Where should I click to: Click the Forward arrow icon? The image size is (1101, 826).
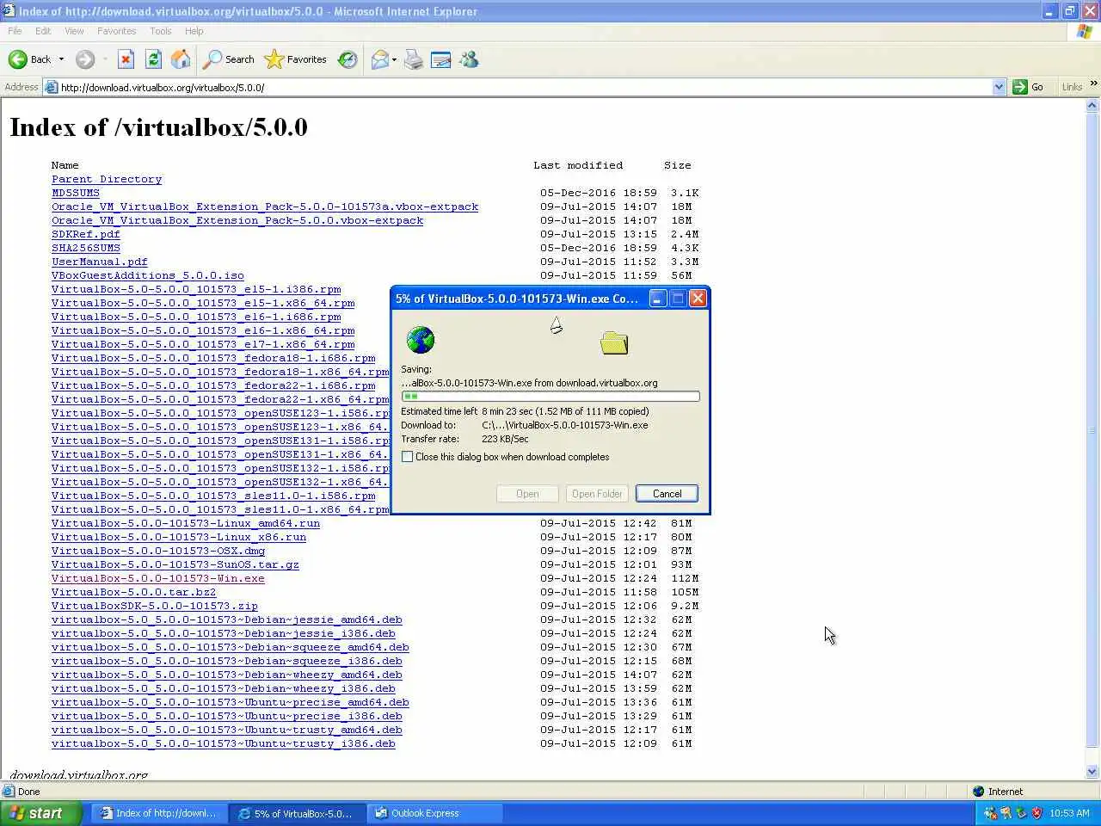point(84,59)
